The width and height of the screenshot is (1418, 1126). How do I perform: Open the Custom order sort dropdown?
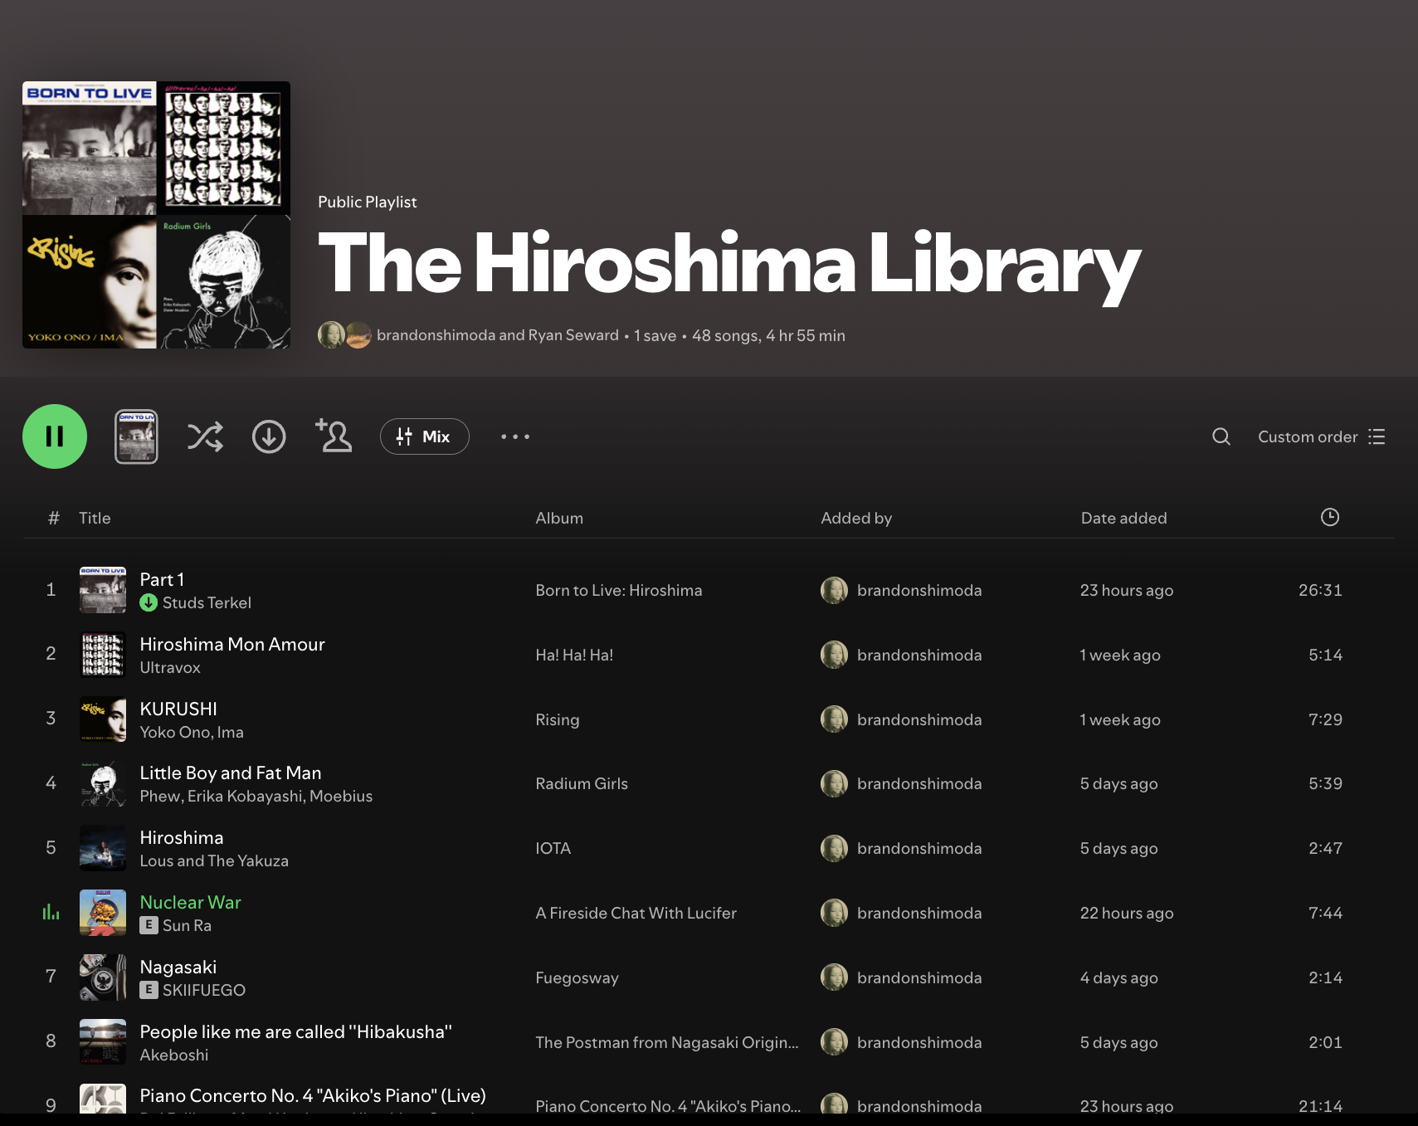pos(1322,436)
